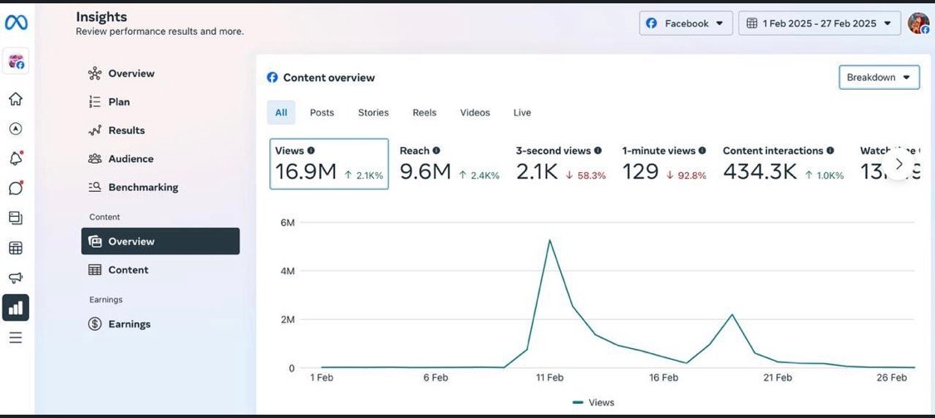Screen dimensions: 935x418
Task: Click info icon beside 3-second views
Action: point(598,151)
